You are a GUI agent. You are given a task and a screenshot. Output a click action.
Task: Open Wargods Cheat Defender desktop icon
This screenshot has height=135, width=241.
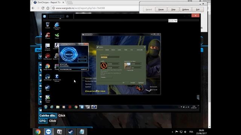(57, 78)
